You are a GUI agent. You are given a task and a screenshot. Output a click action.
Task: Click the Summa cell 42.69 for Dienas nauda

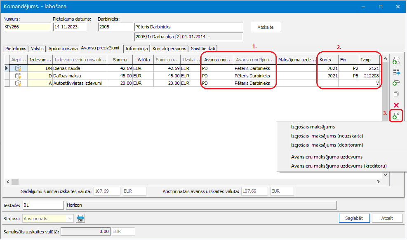[120, 68]
